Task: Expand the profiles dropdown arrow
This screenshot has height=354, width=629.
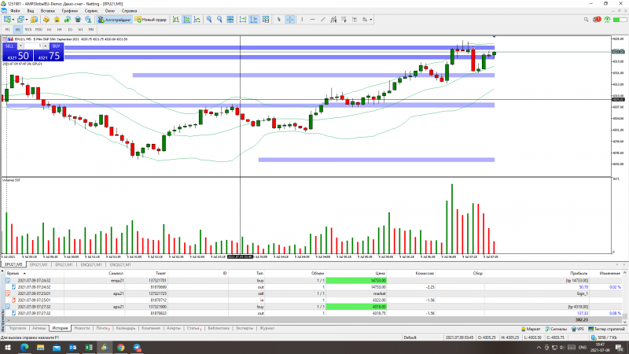Action: tap(27, 19)
